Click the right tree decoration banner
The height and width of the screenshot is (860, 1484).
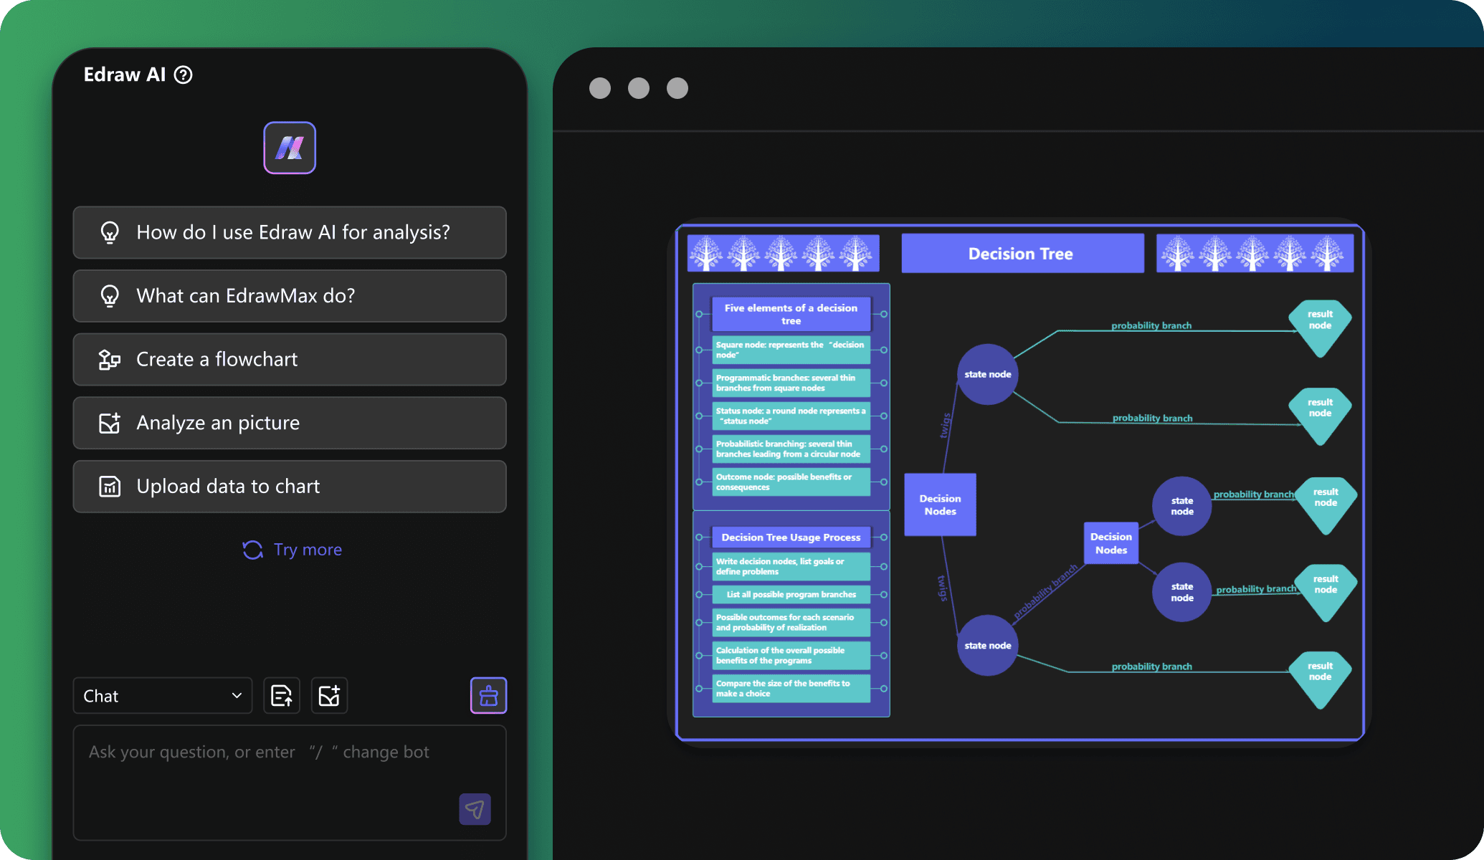coord(1255,254)
